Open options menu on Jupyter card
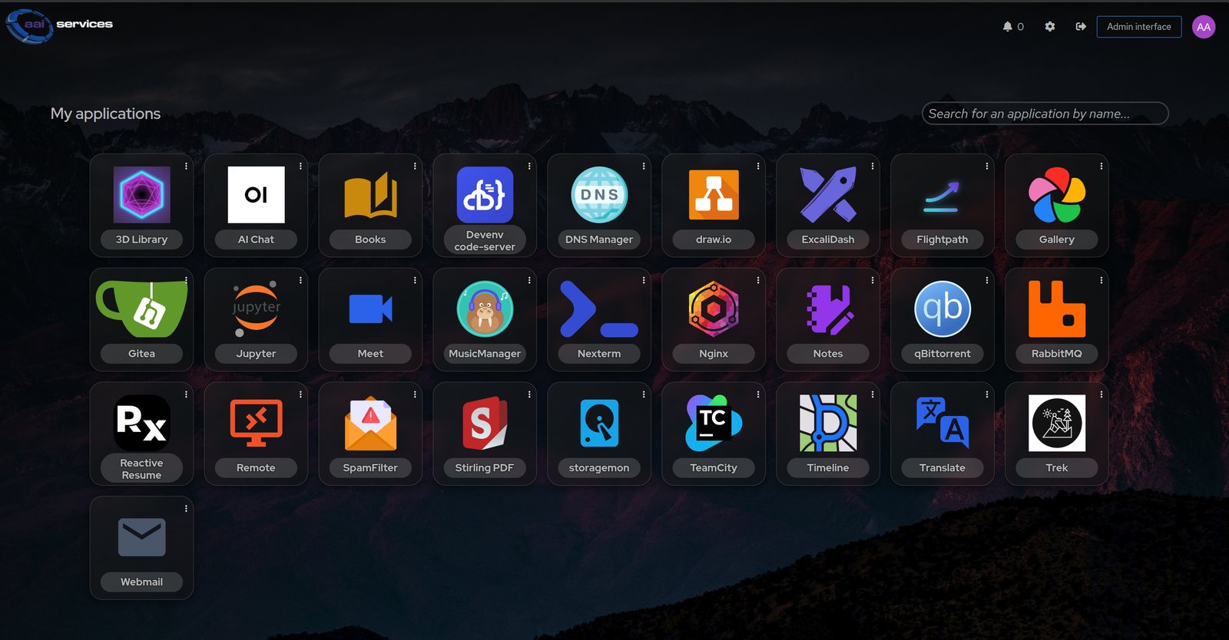 point(300,280)
